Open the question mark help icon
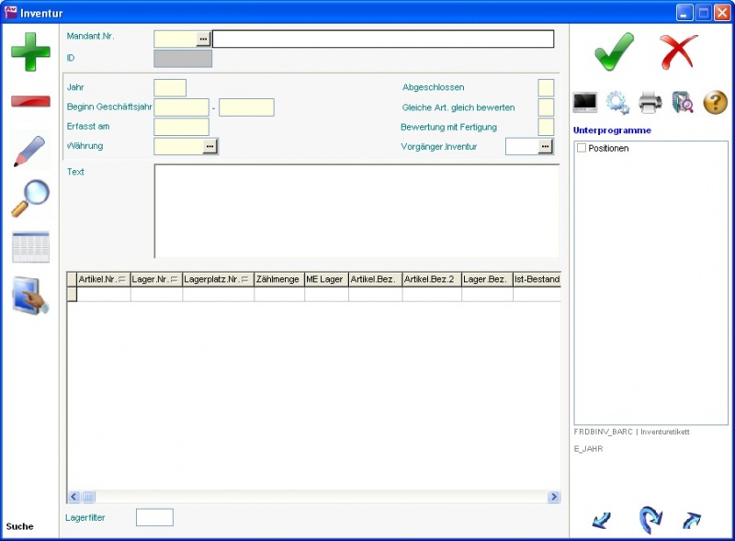 (x=716, y=103)
